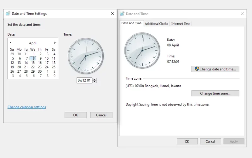Click the Date and Time Settings title icon
The image size is (252, 158).
coord(8,13)
